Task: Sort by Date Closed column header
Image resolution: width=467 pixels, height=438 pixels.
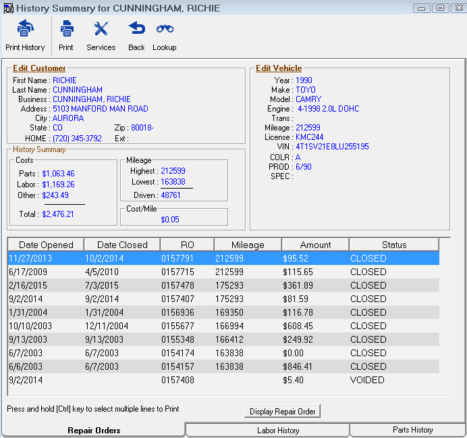Action: pyautogui.click(x=122, y=245)
